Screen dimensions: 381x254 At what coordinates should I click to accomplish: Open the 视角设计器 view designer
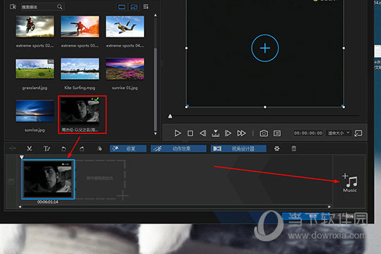point(238,148)
